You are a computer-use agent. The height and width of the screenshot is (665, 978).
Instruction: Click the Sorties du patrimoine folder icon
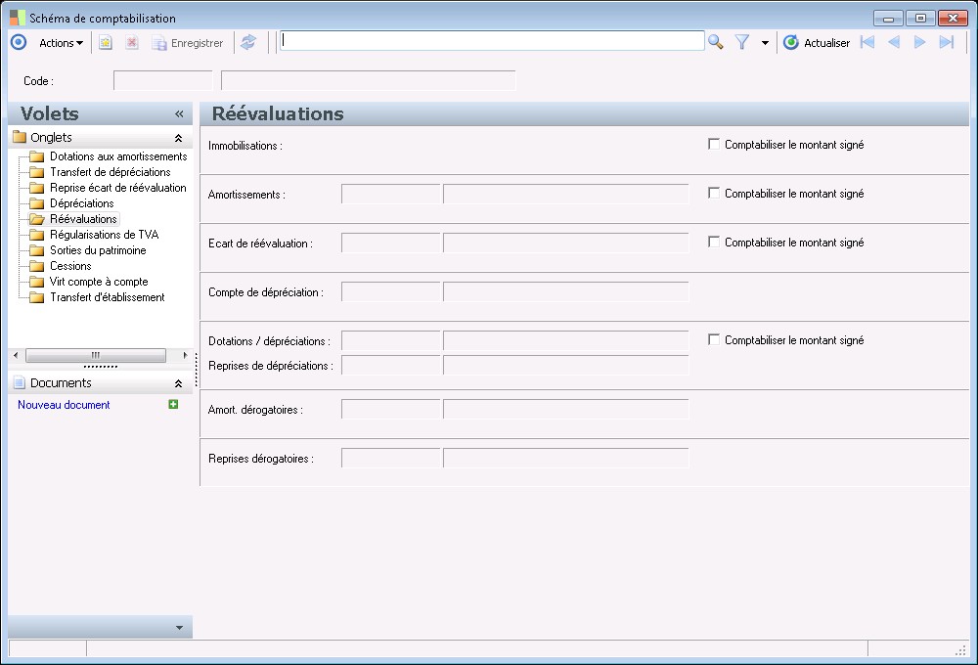click(x=37, y=250)
